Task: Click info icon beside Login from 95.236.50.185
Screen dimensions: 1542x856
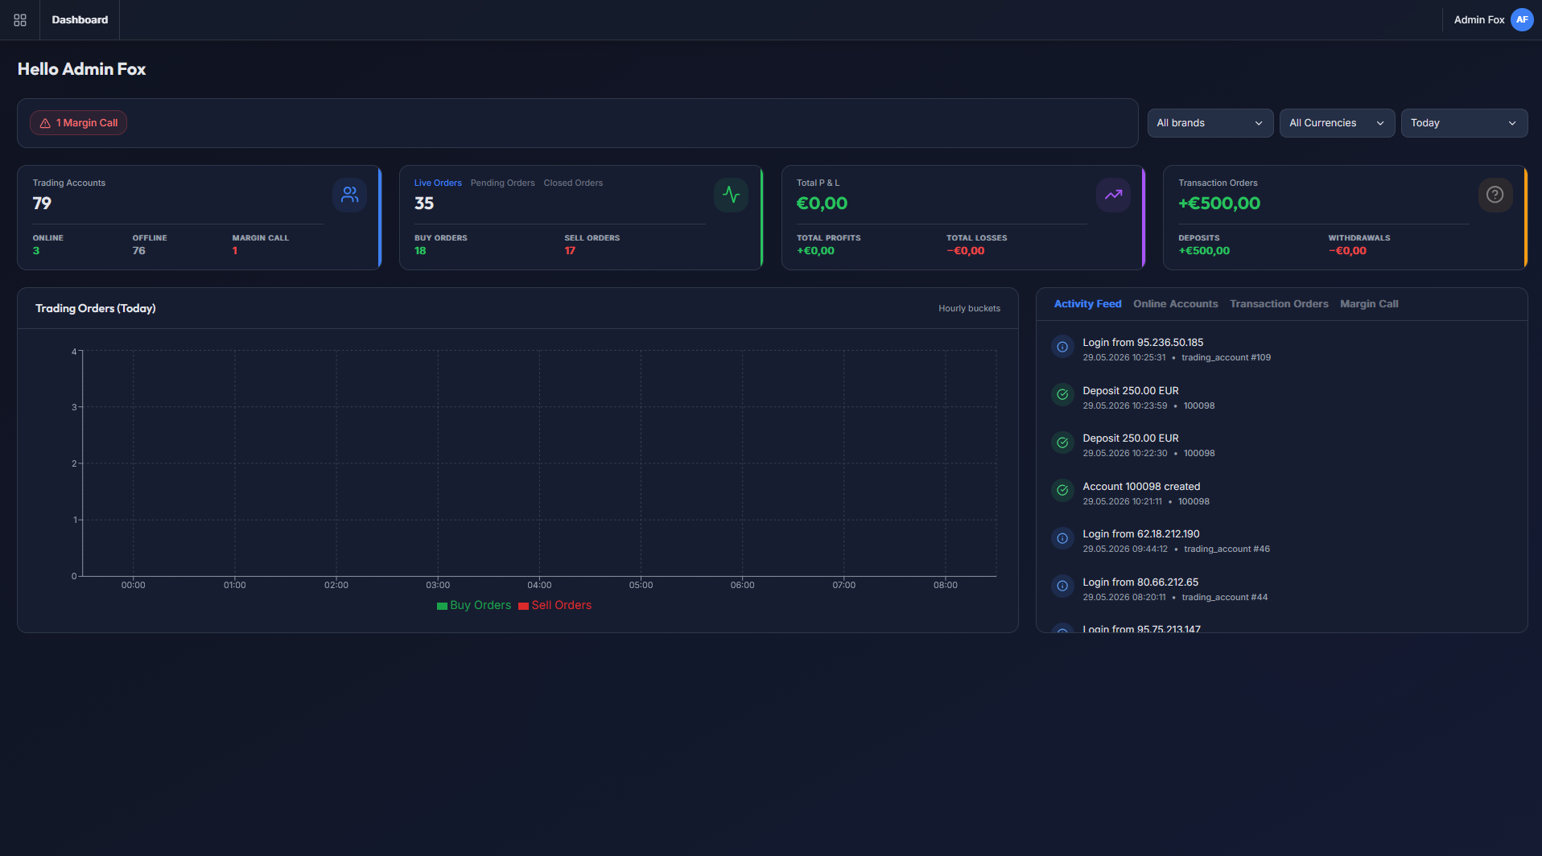Action: click(1062, 347)
